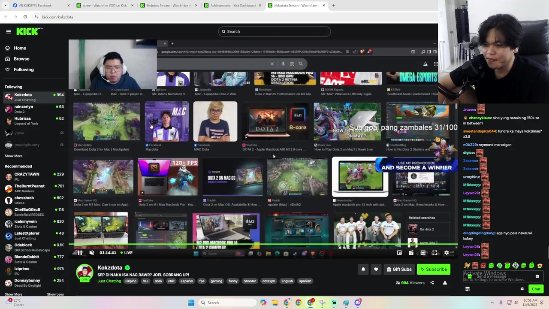Pause the live stream

tap(80, 253)
